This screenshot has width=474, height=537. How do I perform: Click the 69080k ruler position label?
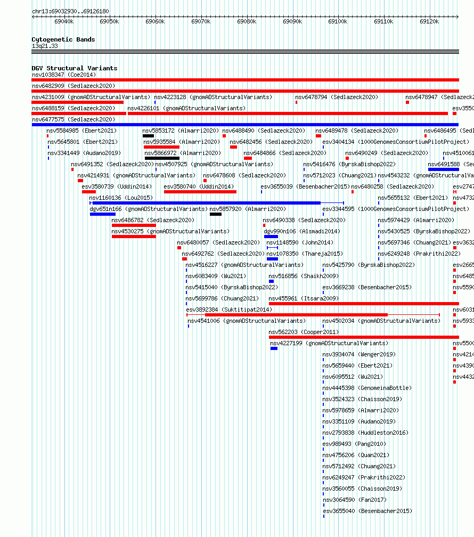tap(247, 21)
